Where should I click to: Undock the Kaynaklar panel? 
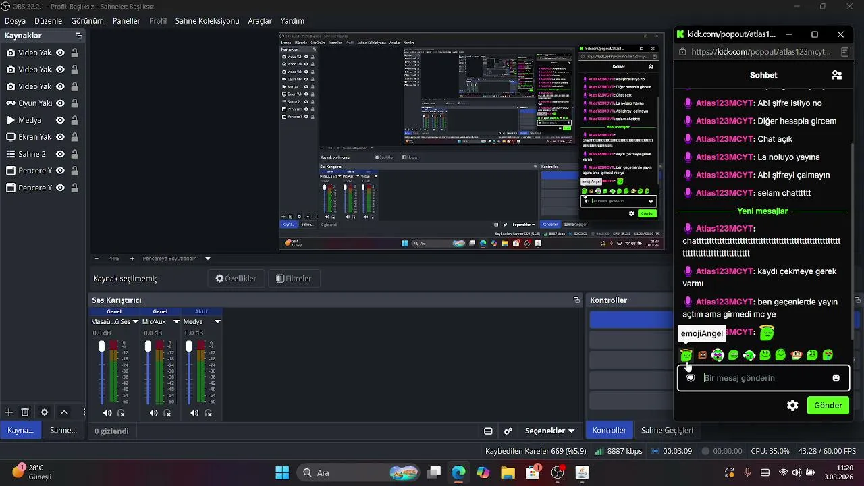click(x=78, y=36)
